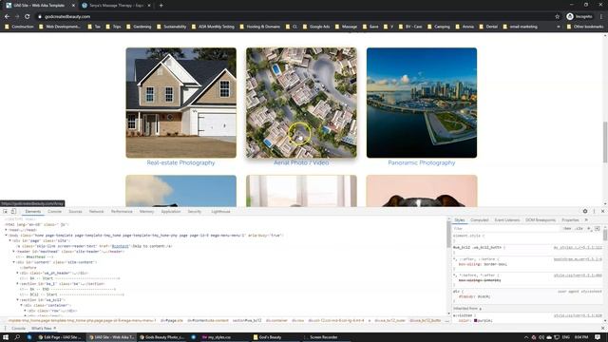The image size is (608, 342).
Task: Open DevTools settings gear
Action: pos(585,211)
